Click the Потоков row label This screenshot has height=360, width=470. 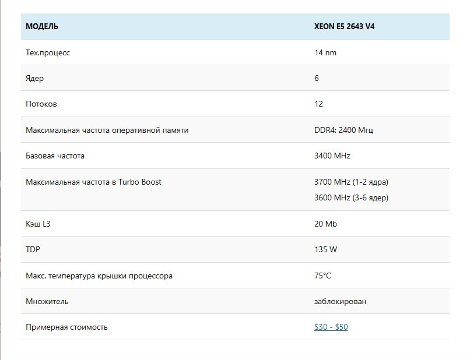coord(41,104)
